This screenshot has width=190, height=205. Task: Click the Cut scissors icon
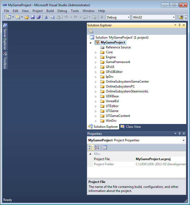46,17
